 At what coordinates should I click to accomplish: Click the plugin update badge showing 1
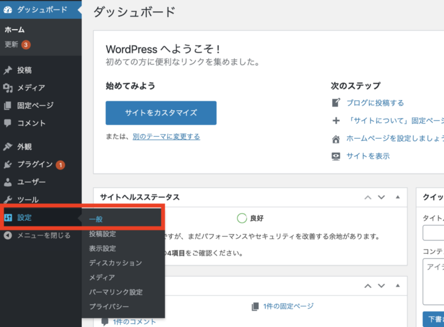(60, 165)
